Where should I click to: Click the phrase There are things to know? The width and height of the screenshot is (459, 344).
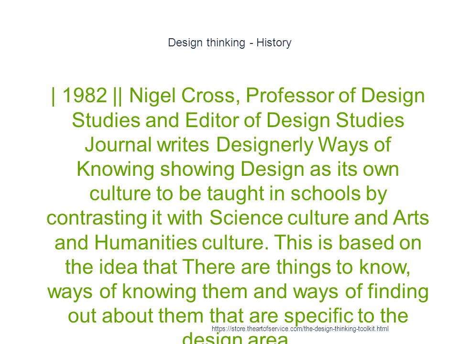click(296, 268)
